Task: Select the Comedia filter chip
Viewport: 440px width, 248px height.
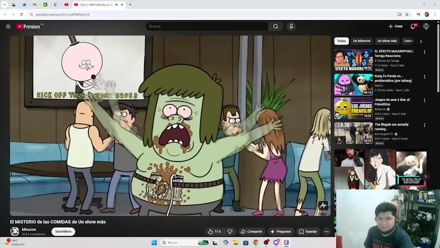Action: [409, 41]
